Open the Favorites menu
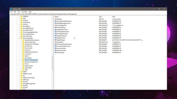177x99 pixels. pos(24,12)
